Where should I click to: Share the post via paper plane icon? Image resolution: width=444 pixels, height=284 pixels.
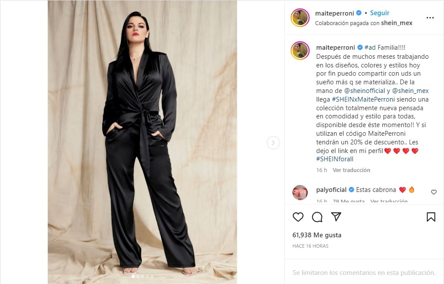[336, 217]
